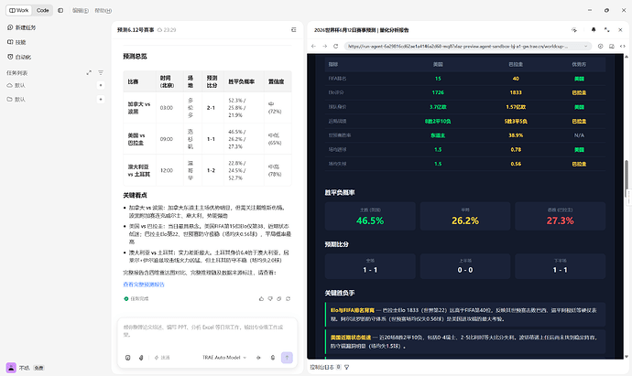Focus the chat message input box

207,331
